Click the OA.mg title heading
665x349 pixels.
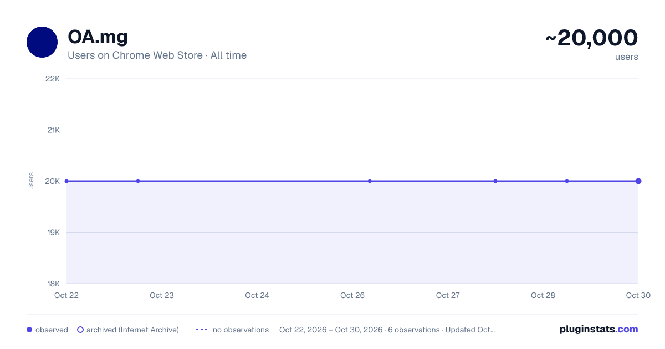pyautogui.click(x=98, y=37)
